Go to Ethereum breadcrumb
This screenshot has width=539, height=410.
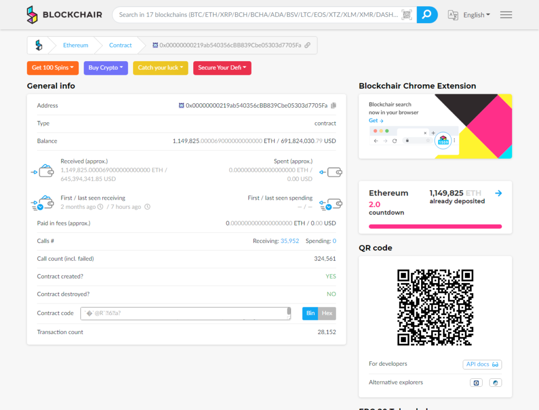point(76,45)
